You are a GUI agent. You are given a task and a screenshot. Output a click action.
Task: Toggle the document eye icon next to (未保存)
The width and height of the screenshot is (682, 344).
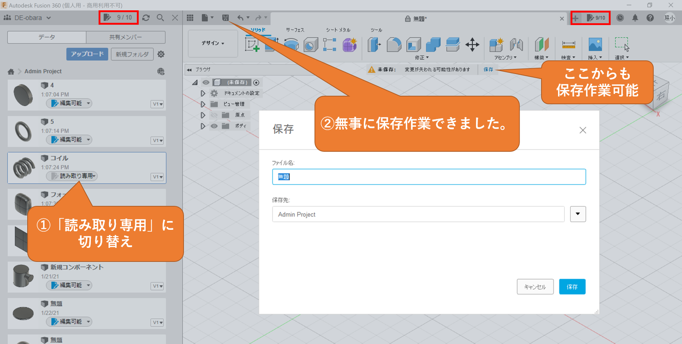click(x=206, y=82)
